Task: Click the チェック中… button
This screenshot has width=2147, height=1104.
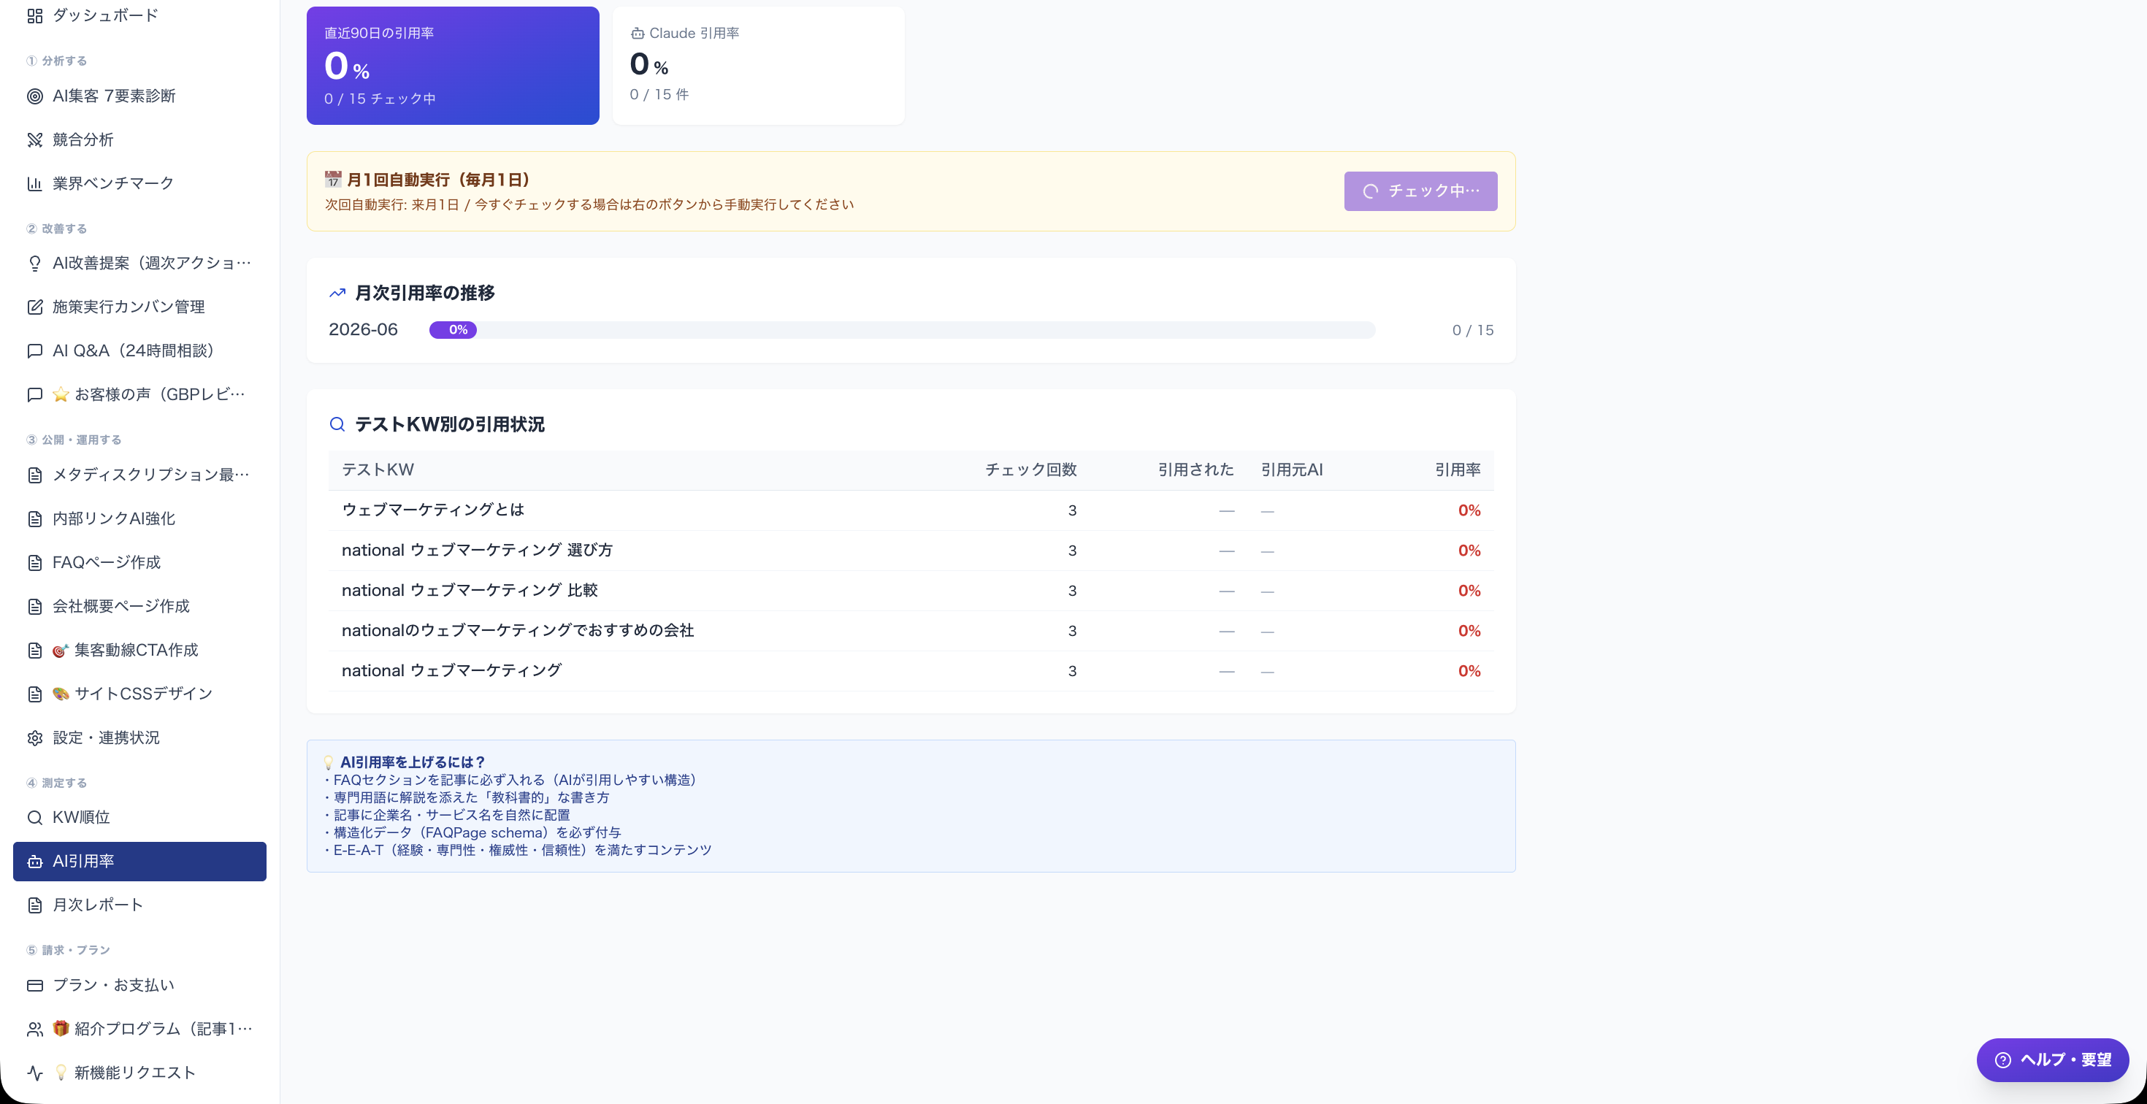Action: click(x=1420, y=191)
